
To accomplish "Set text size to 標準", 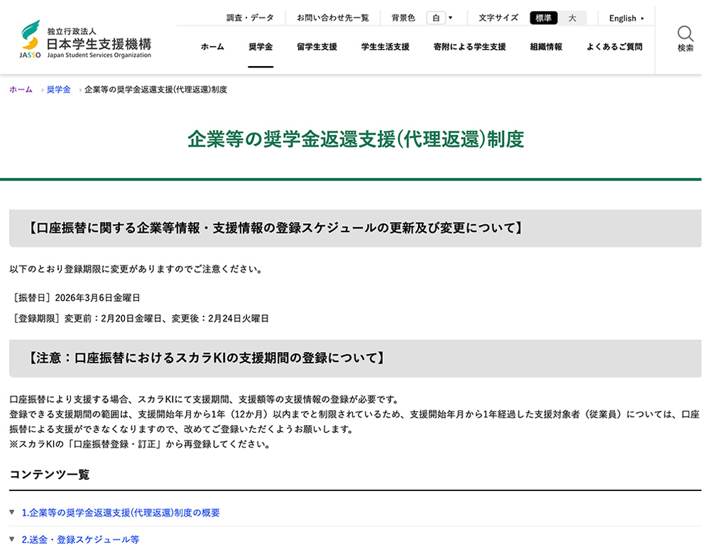I will (543, 18).
